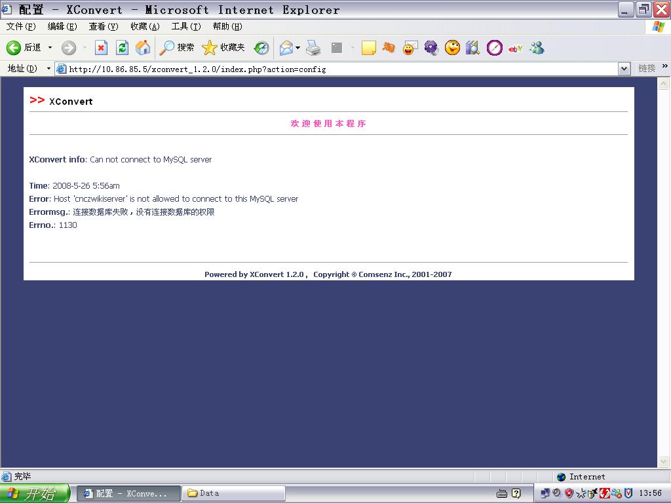The width and height of the screenshot is (671, 503).
Task: Click the network computers tray icon
Action: (545, 494)
